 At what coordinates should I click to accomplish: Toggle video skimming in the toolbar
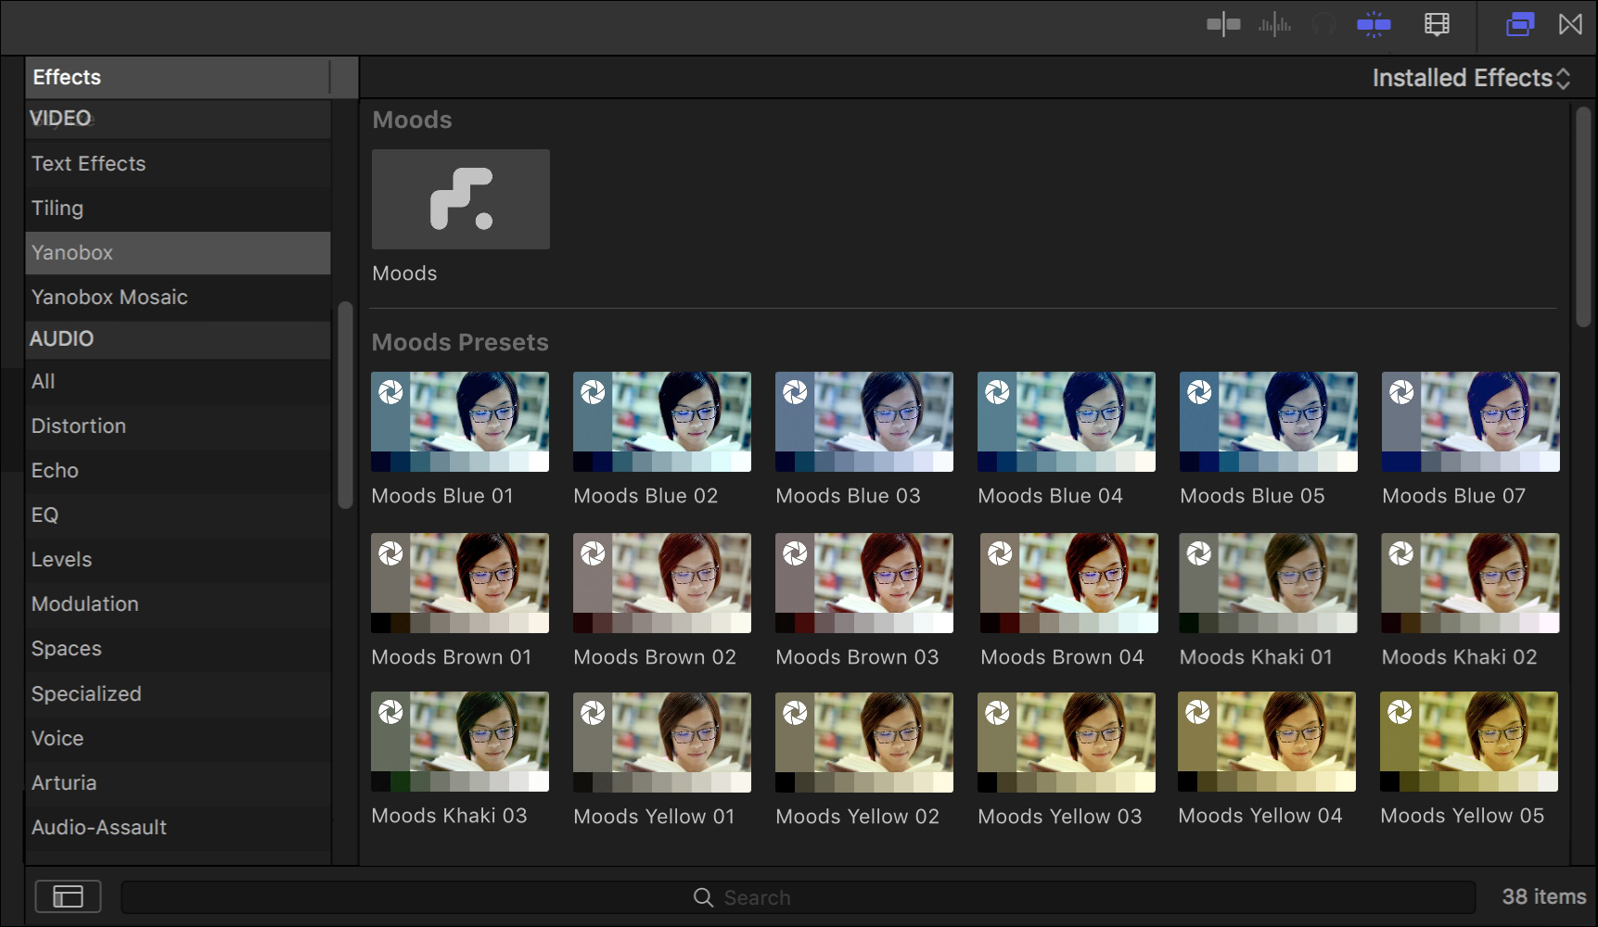(1223, 25)
